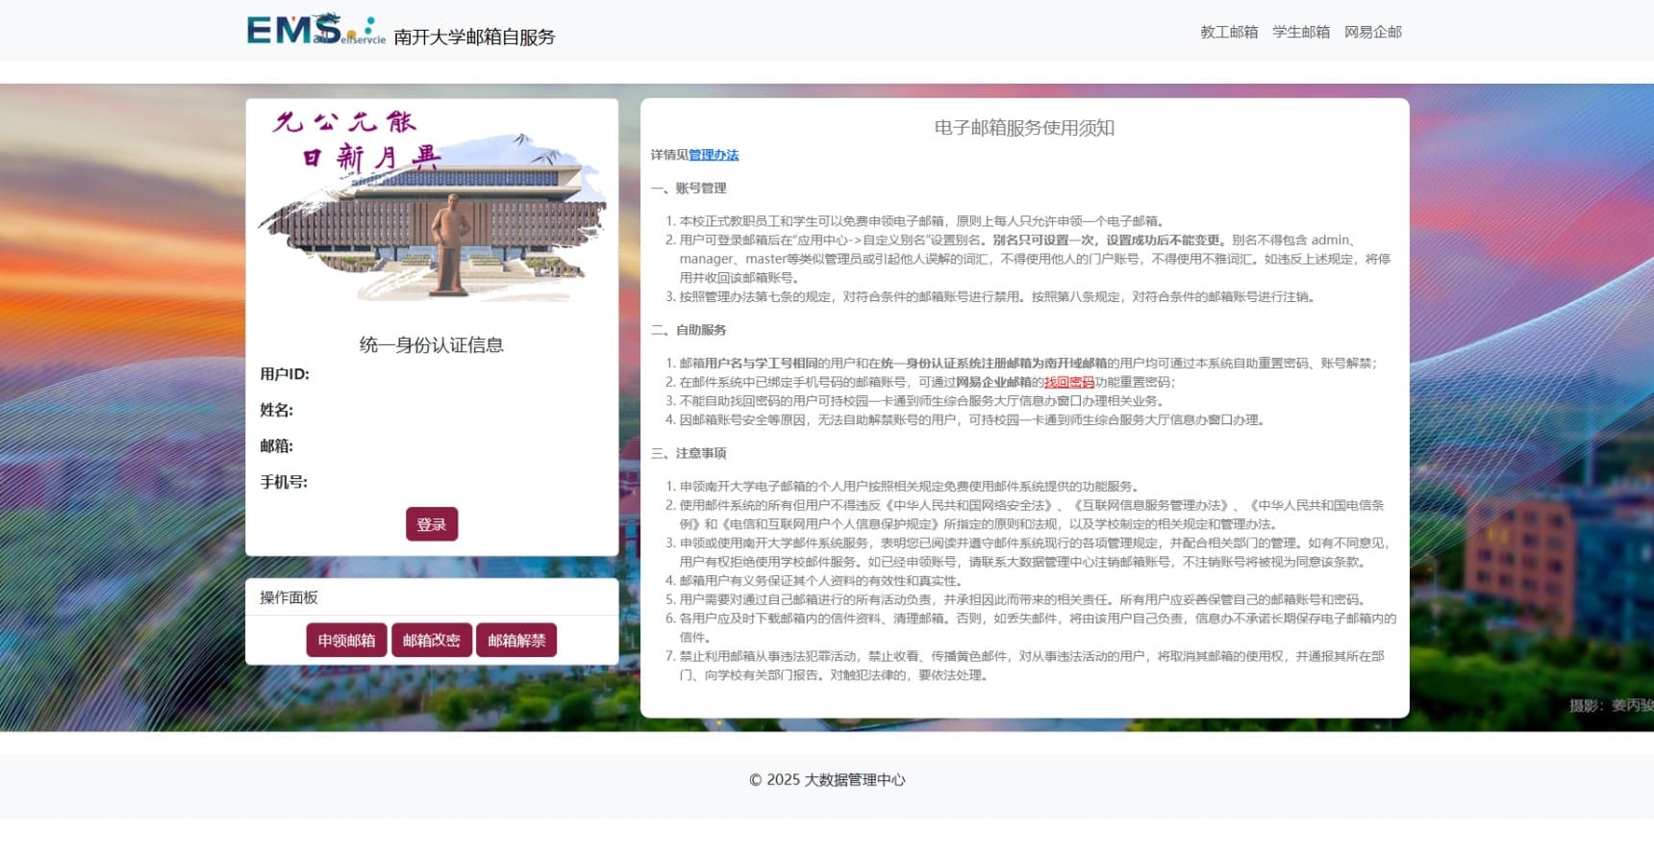Click the 摄影 photo credit text

click(1612, 705)
